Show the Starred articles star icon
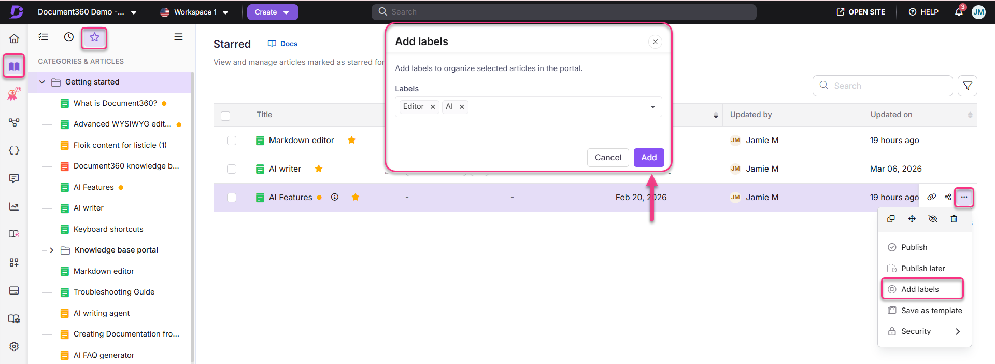995x364 pixels. click(94, 37)
